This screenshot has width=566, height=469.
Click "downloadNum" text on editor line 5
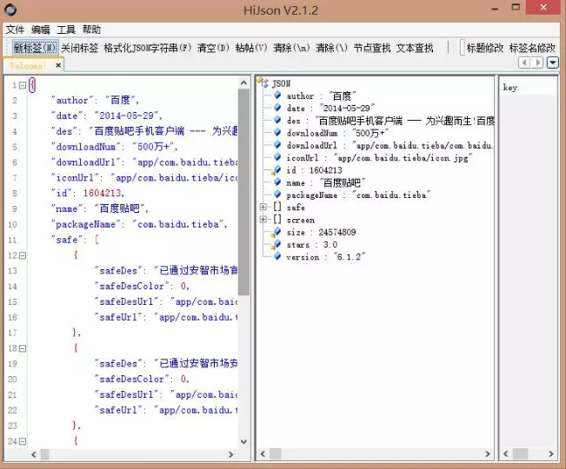point(85,147)
